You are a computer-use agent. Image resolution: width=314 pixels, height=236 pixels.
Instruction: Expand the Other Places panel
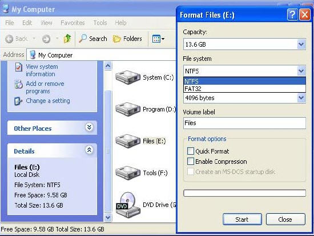[x=89, y=127]
